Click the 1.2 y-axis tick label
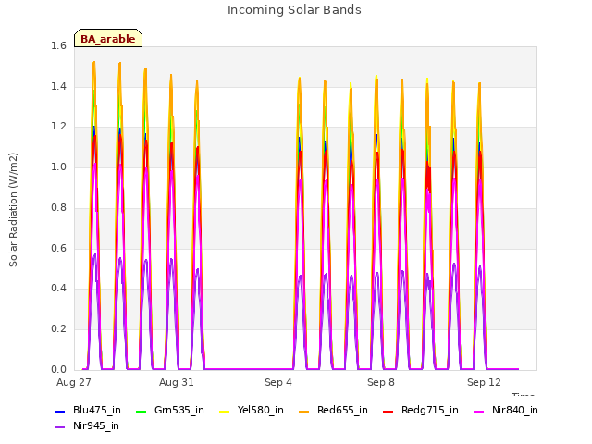592x444 pixels. (58, 127)
